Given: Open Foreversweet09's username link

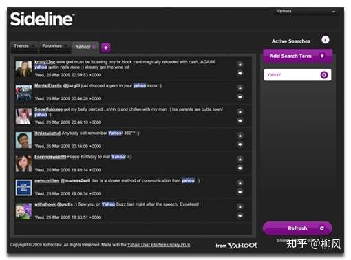Looking at the screenshot, I should tap(50, 157).
